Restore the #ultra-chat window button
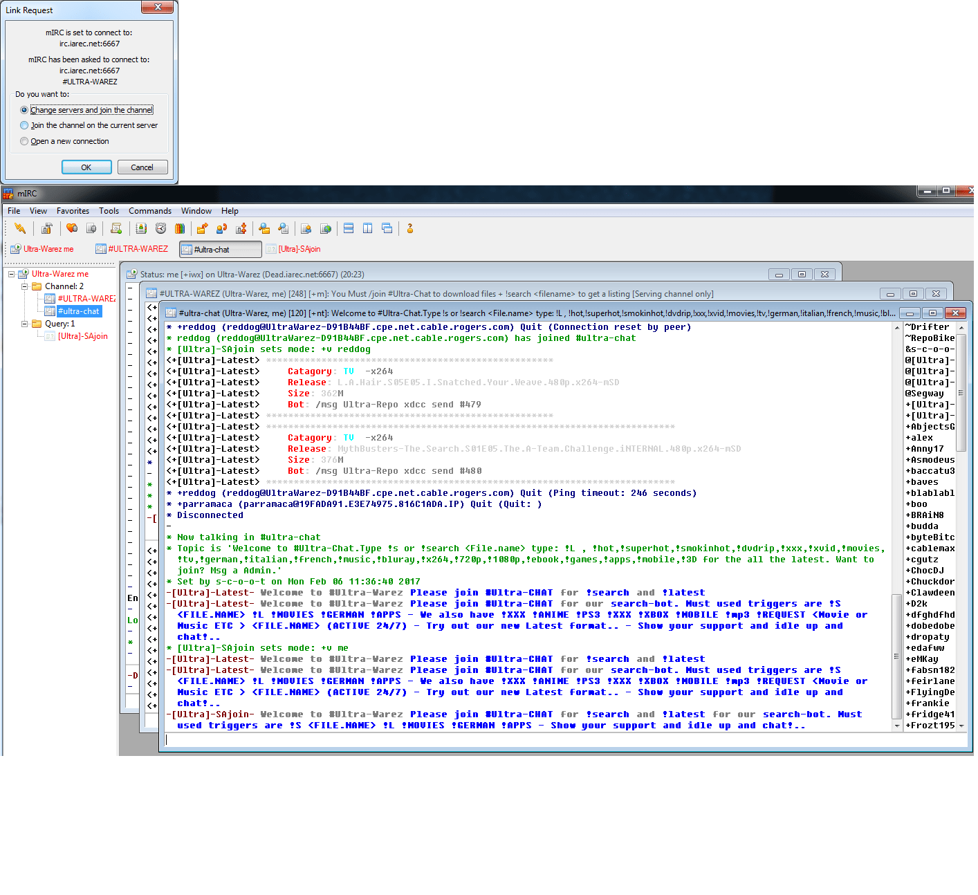Screen dimensions: 978x895 (932, 313)
